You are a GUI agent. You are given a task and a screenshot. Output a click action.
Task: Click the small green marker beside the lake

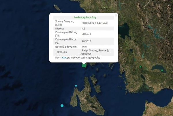tap(162, 70)
